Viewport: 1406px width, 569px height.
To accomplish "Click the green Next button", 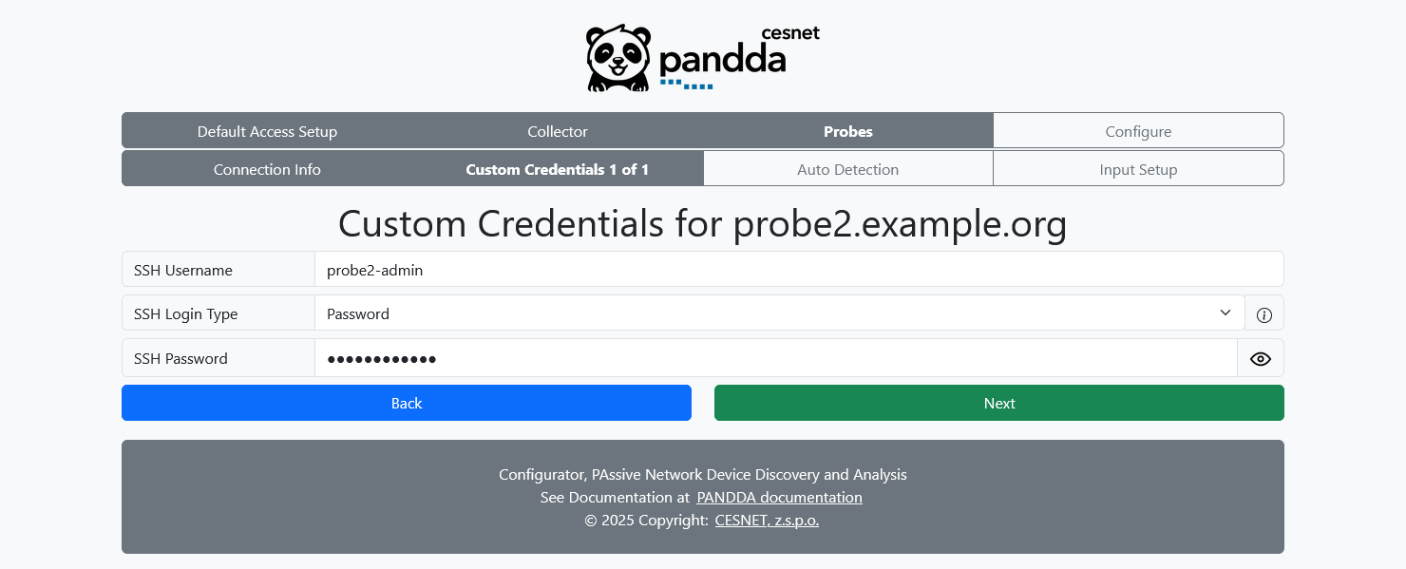I will pos(998,403).
